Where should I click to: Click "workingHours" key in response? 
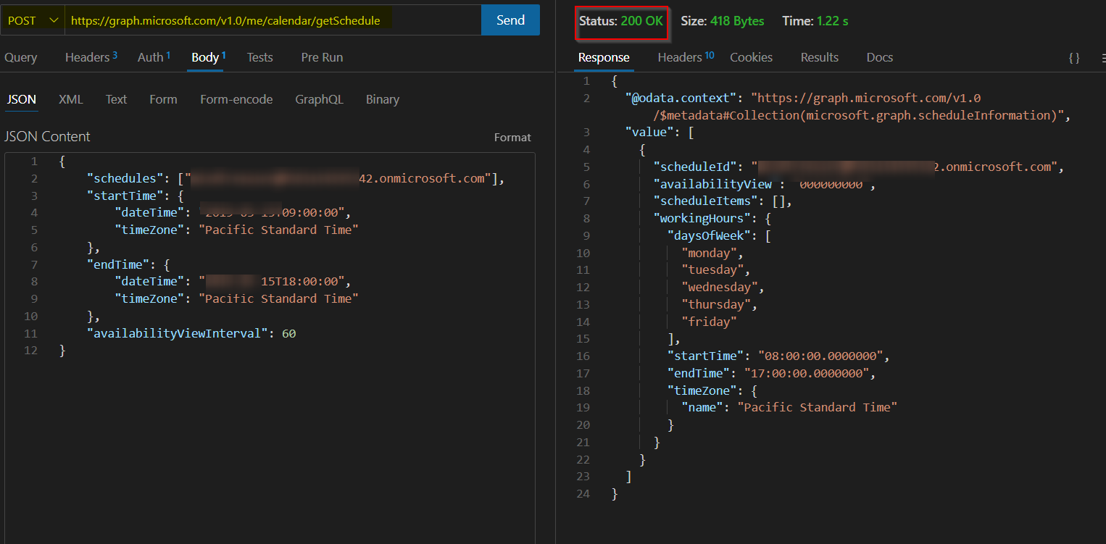point(702,218)
